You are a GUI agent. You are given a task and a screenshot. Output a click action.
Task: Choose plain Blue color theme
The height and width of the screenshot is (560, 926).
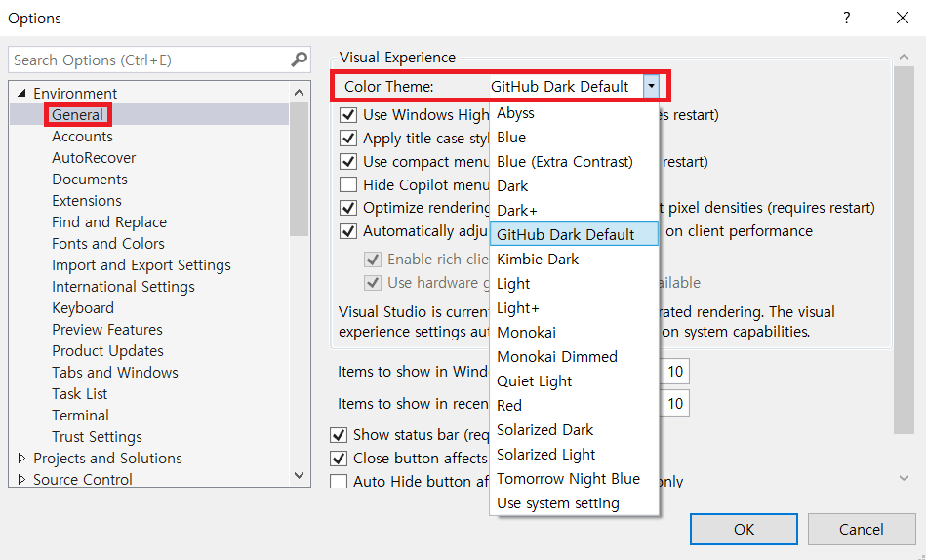574,137
